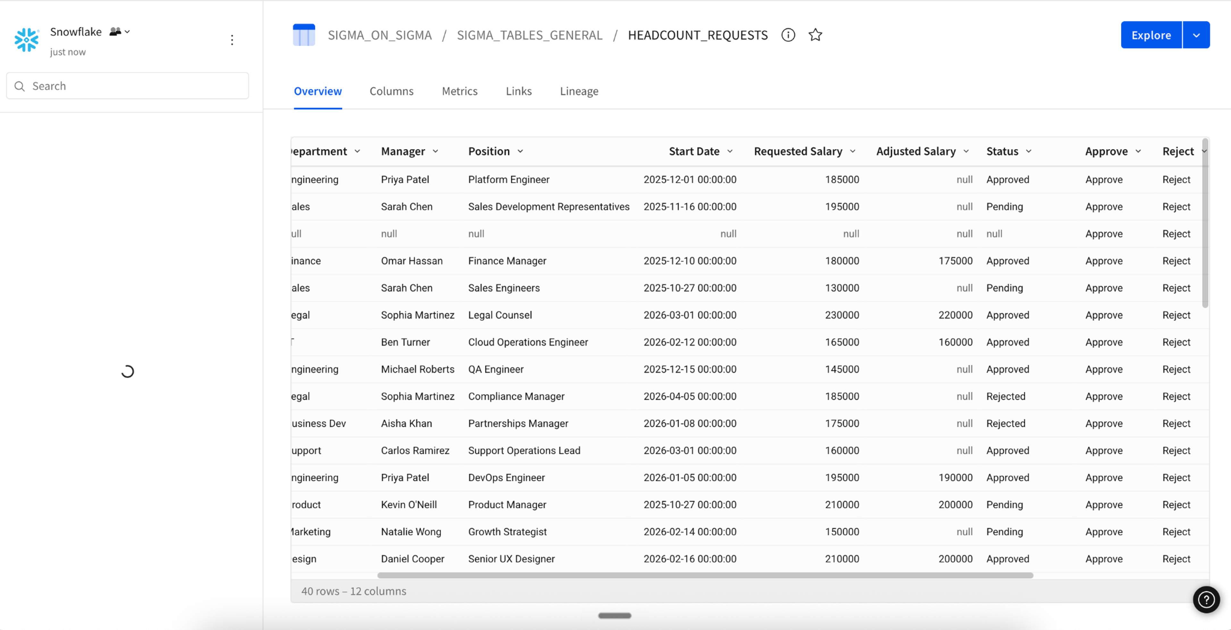Open the Start Date column menu chevron
Screen dimensions: 1231x630
[730, 152]
